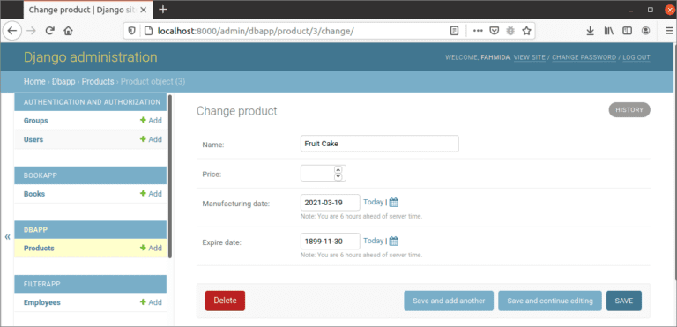
Task: Go to Dbapp breadcrumb
Action: click(x=63, y=82)
